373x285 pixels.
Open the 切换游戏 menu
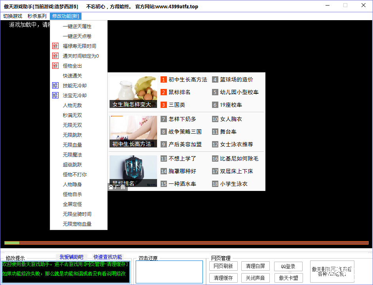point(13,16)
